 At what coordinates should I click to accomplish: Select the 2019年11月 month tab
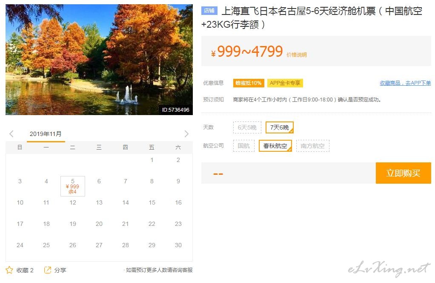click(x=46, y=134)
